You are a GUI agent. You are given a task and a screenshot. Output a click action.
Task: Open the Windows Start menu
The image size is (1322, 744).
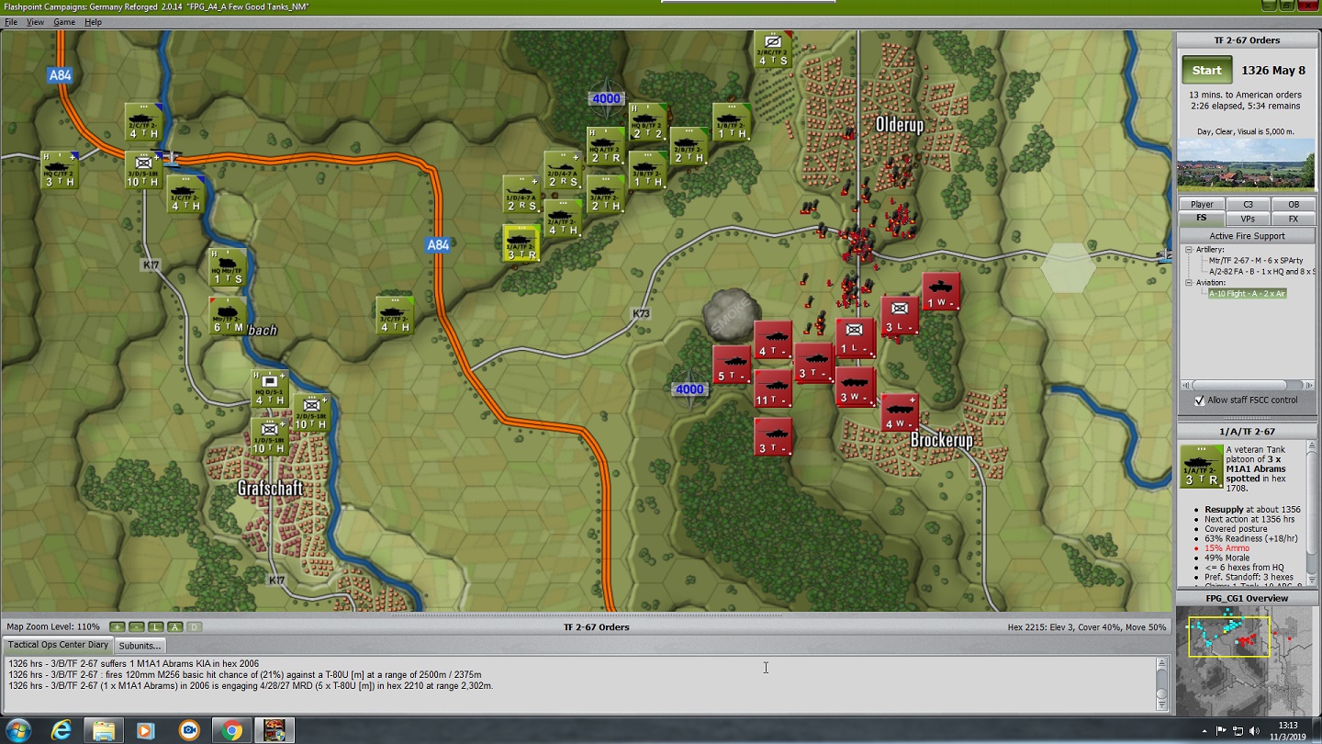point(17,730)
